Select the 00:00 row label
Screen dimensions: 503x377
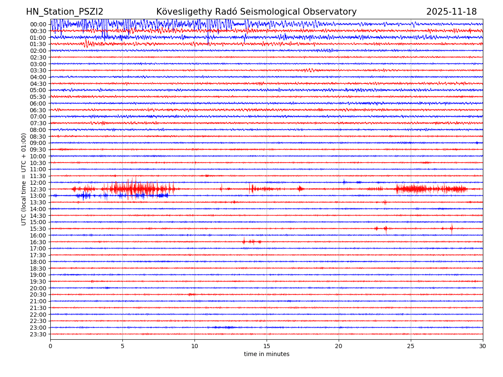(x=38, y=24)
